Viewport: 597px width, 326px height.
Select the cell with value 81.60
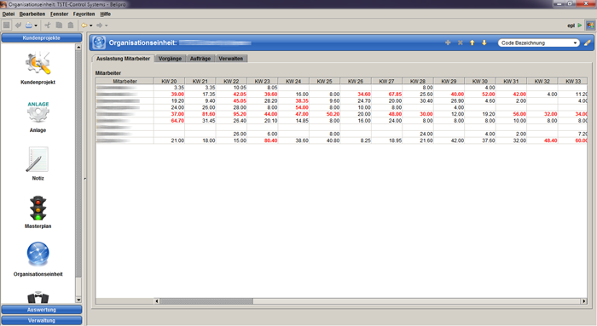click(x=200, y=114)
